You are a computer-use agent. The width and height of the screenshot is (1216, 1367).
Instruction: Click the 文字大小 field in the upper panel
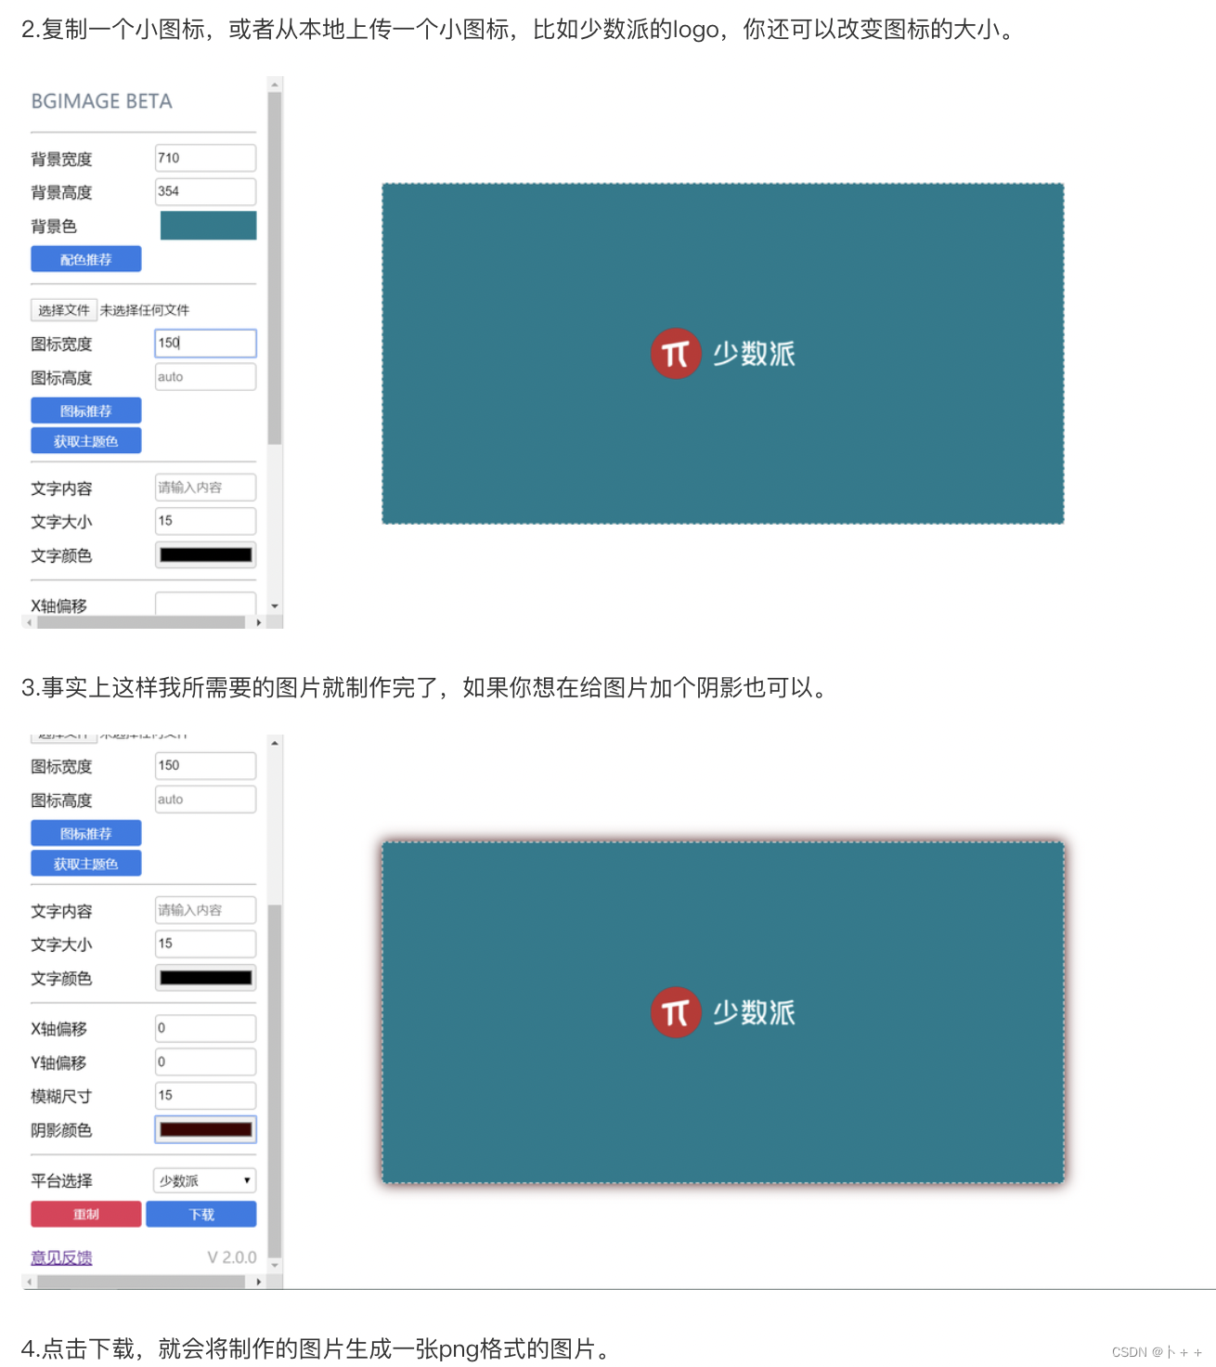[x=205, y=521]
